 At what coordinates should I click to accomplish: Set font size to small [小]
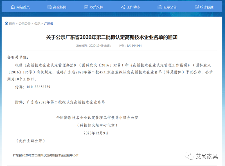139,45
